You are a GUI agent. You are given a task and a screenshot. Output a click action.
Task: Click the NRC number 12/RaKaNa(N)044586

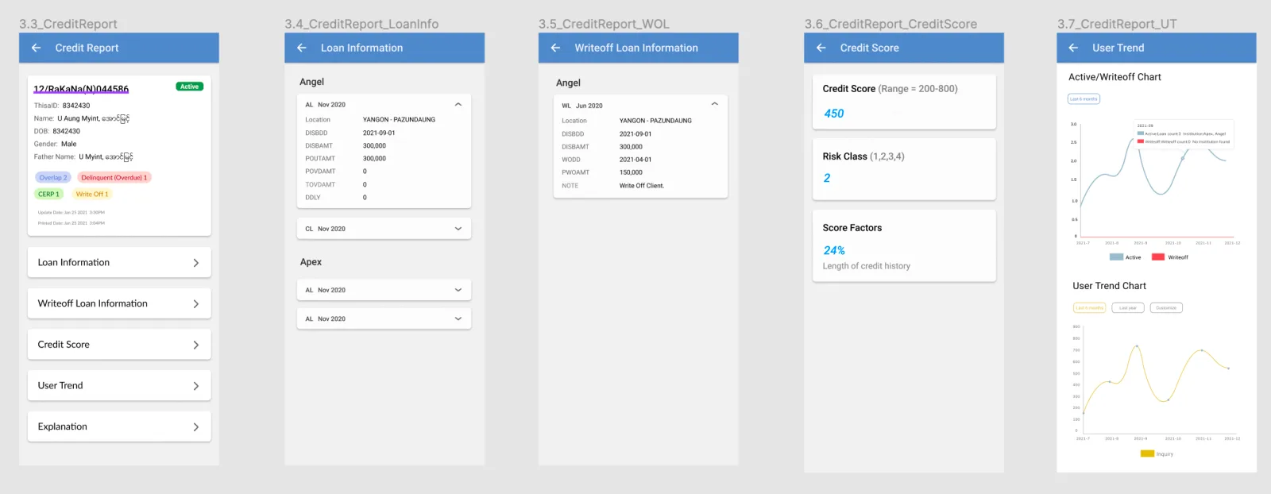(81, 89)
